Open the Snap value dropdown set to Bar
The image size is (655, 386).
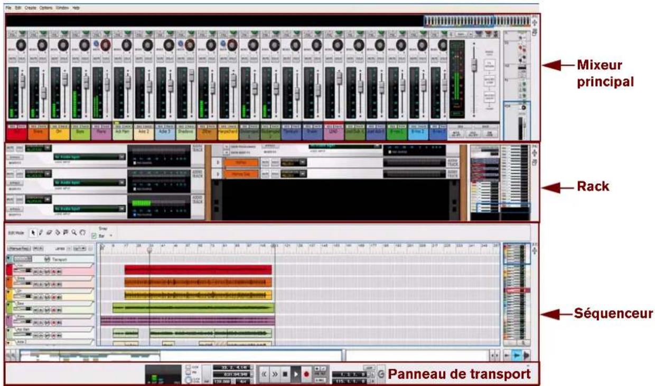110,235
